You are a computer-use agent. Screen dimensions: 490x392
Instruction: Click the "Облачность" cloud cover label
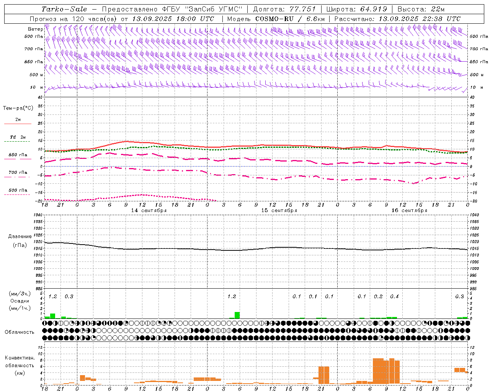pos(20,332)
